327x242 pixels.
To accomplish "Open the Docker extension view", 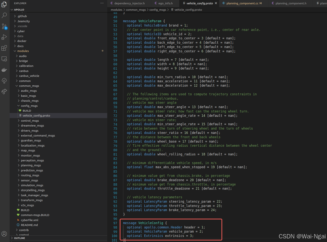I will point(4,70).
